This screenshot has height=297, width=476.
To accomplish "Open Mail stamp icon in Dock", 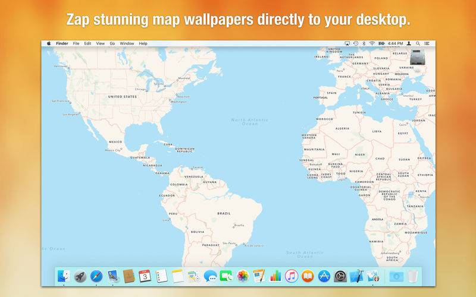I will (x=112, y=276).
